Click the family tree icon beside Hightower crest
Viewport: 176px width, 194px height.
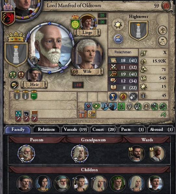coord(163,41)
